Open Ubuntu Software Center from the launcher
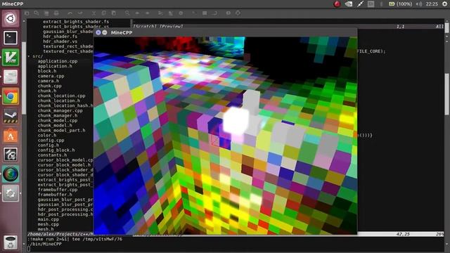The height and width of the screenshot is (253, 450). pyautogui.click(x=11, y=135)
